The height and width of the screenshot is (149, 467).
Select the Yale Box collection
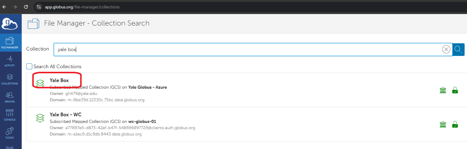59,80
